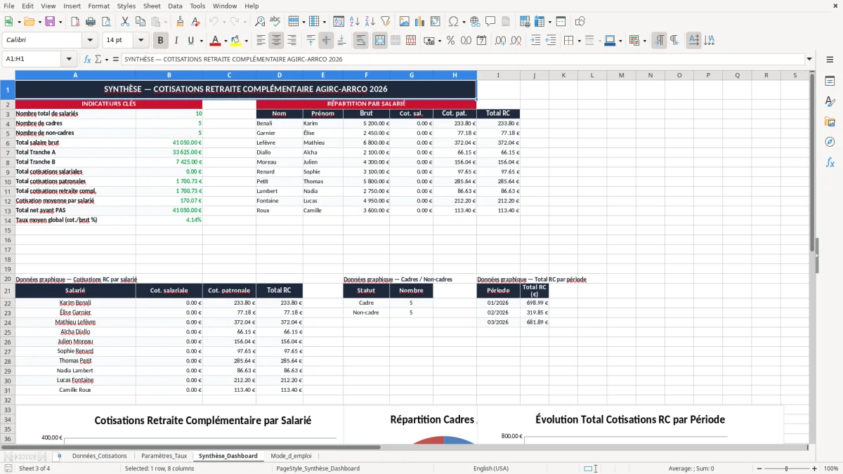Toggle Center Horizontally alignment

276,41
